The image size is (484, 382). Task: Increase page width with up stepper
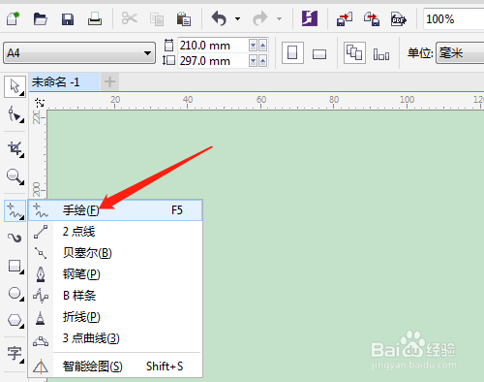[263, 46]
